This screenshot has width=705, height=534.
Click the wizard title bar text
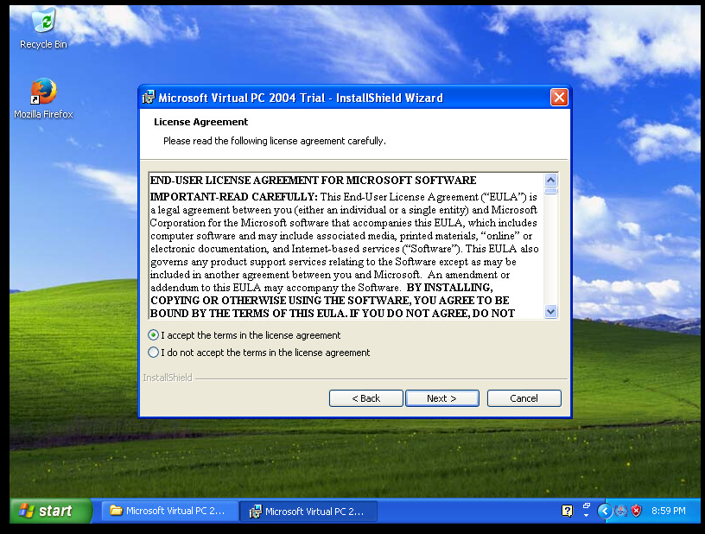(301, 98)
